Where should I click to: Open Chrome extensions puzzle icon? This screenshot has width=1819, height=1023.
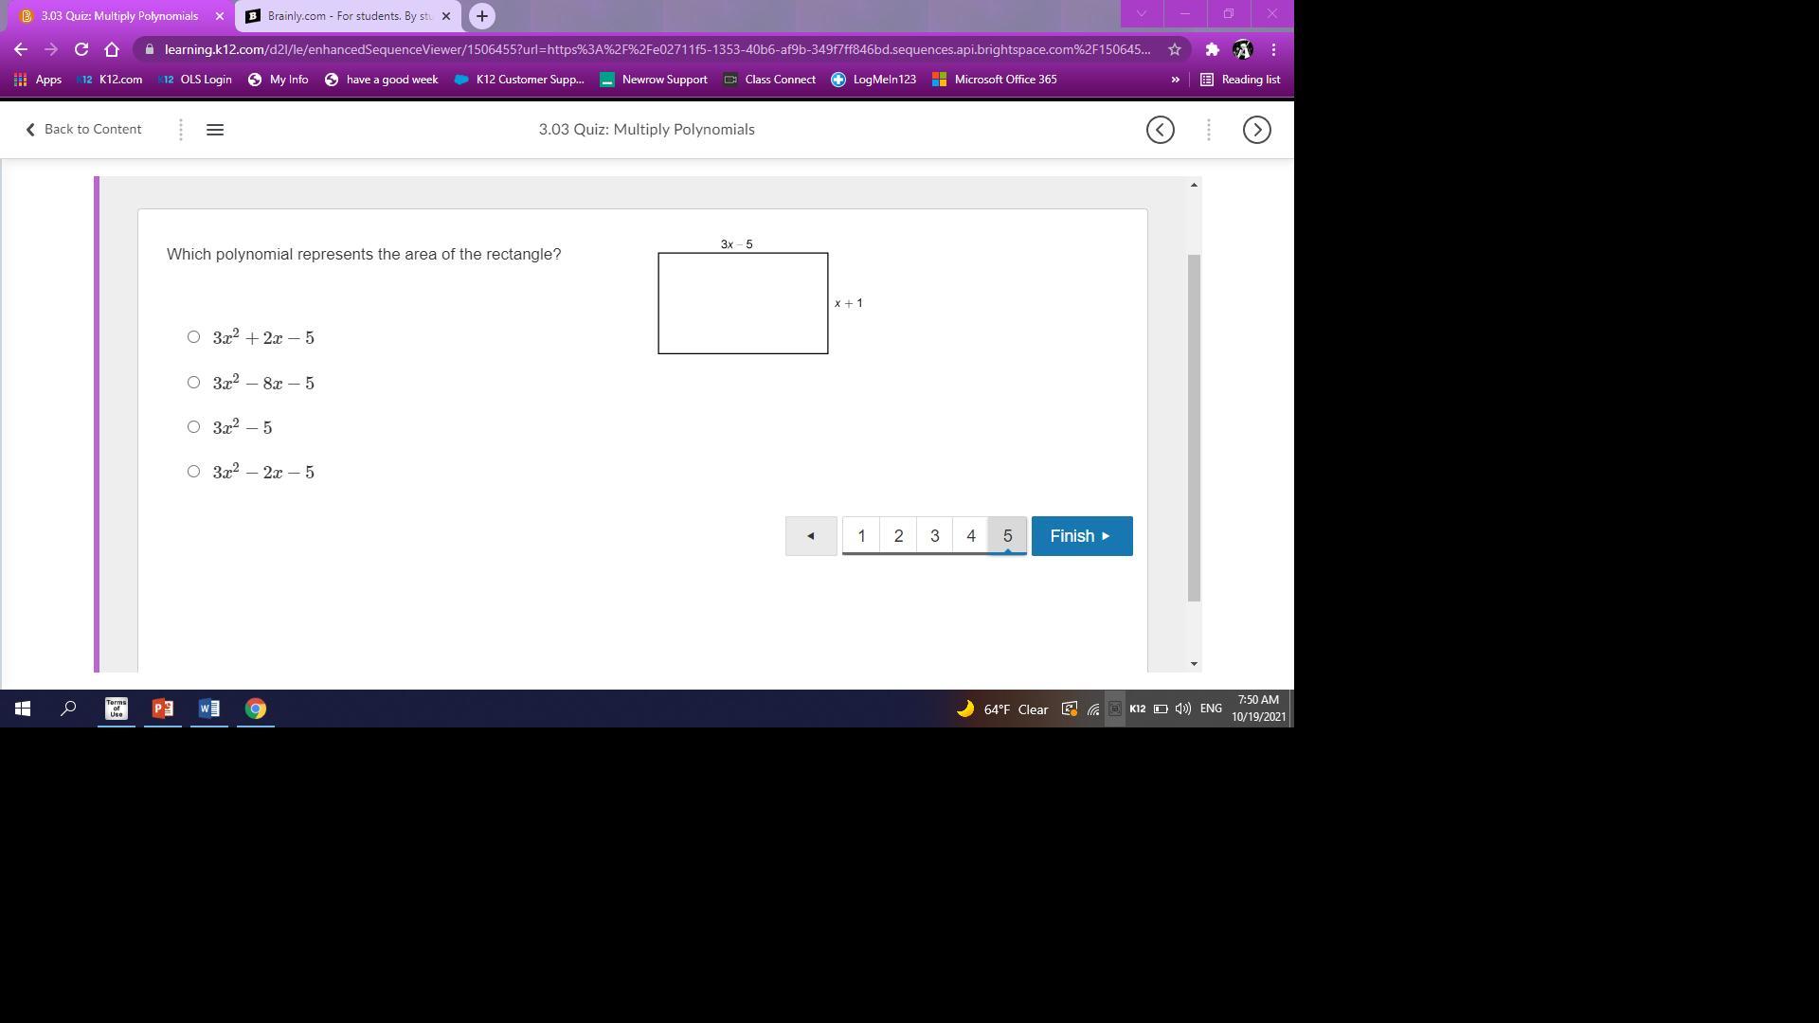(x=1212, y=49)
